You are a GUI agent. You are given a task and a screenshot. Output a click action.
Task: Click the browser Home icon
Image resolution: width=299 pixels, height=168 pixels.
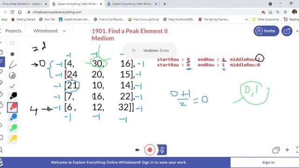click(x=20, y=12)
